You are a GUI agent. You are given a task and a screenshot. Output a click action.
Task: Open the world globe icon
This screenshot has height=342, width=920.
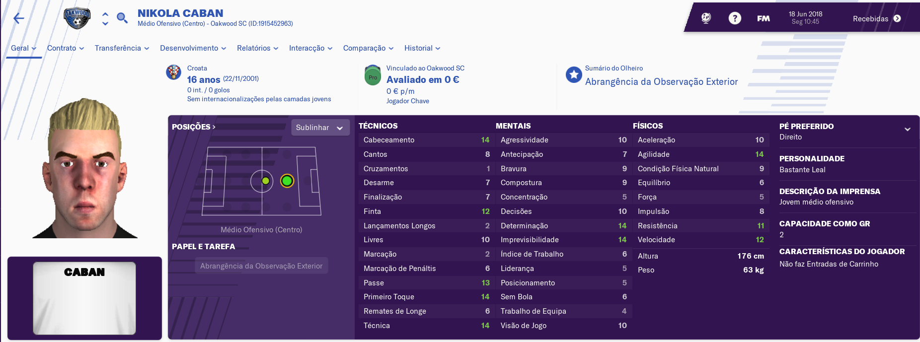tap(706, 18)
